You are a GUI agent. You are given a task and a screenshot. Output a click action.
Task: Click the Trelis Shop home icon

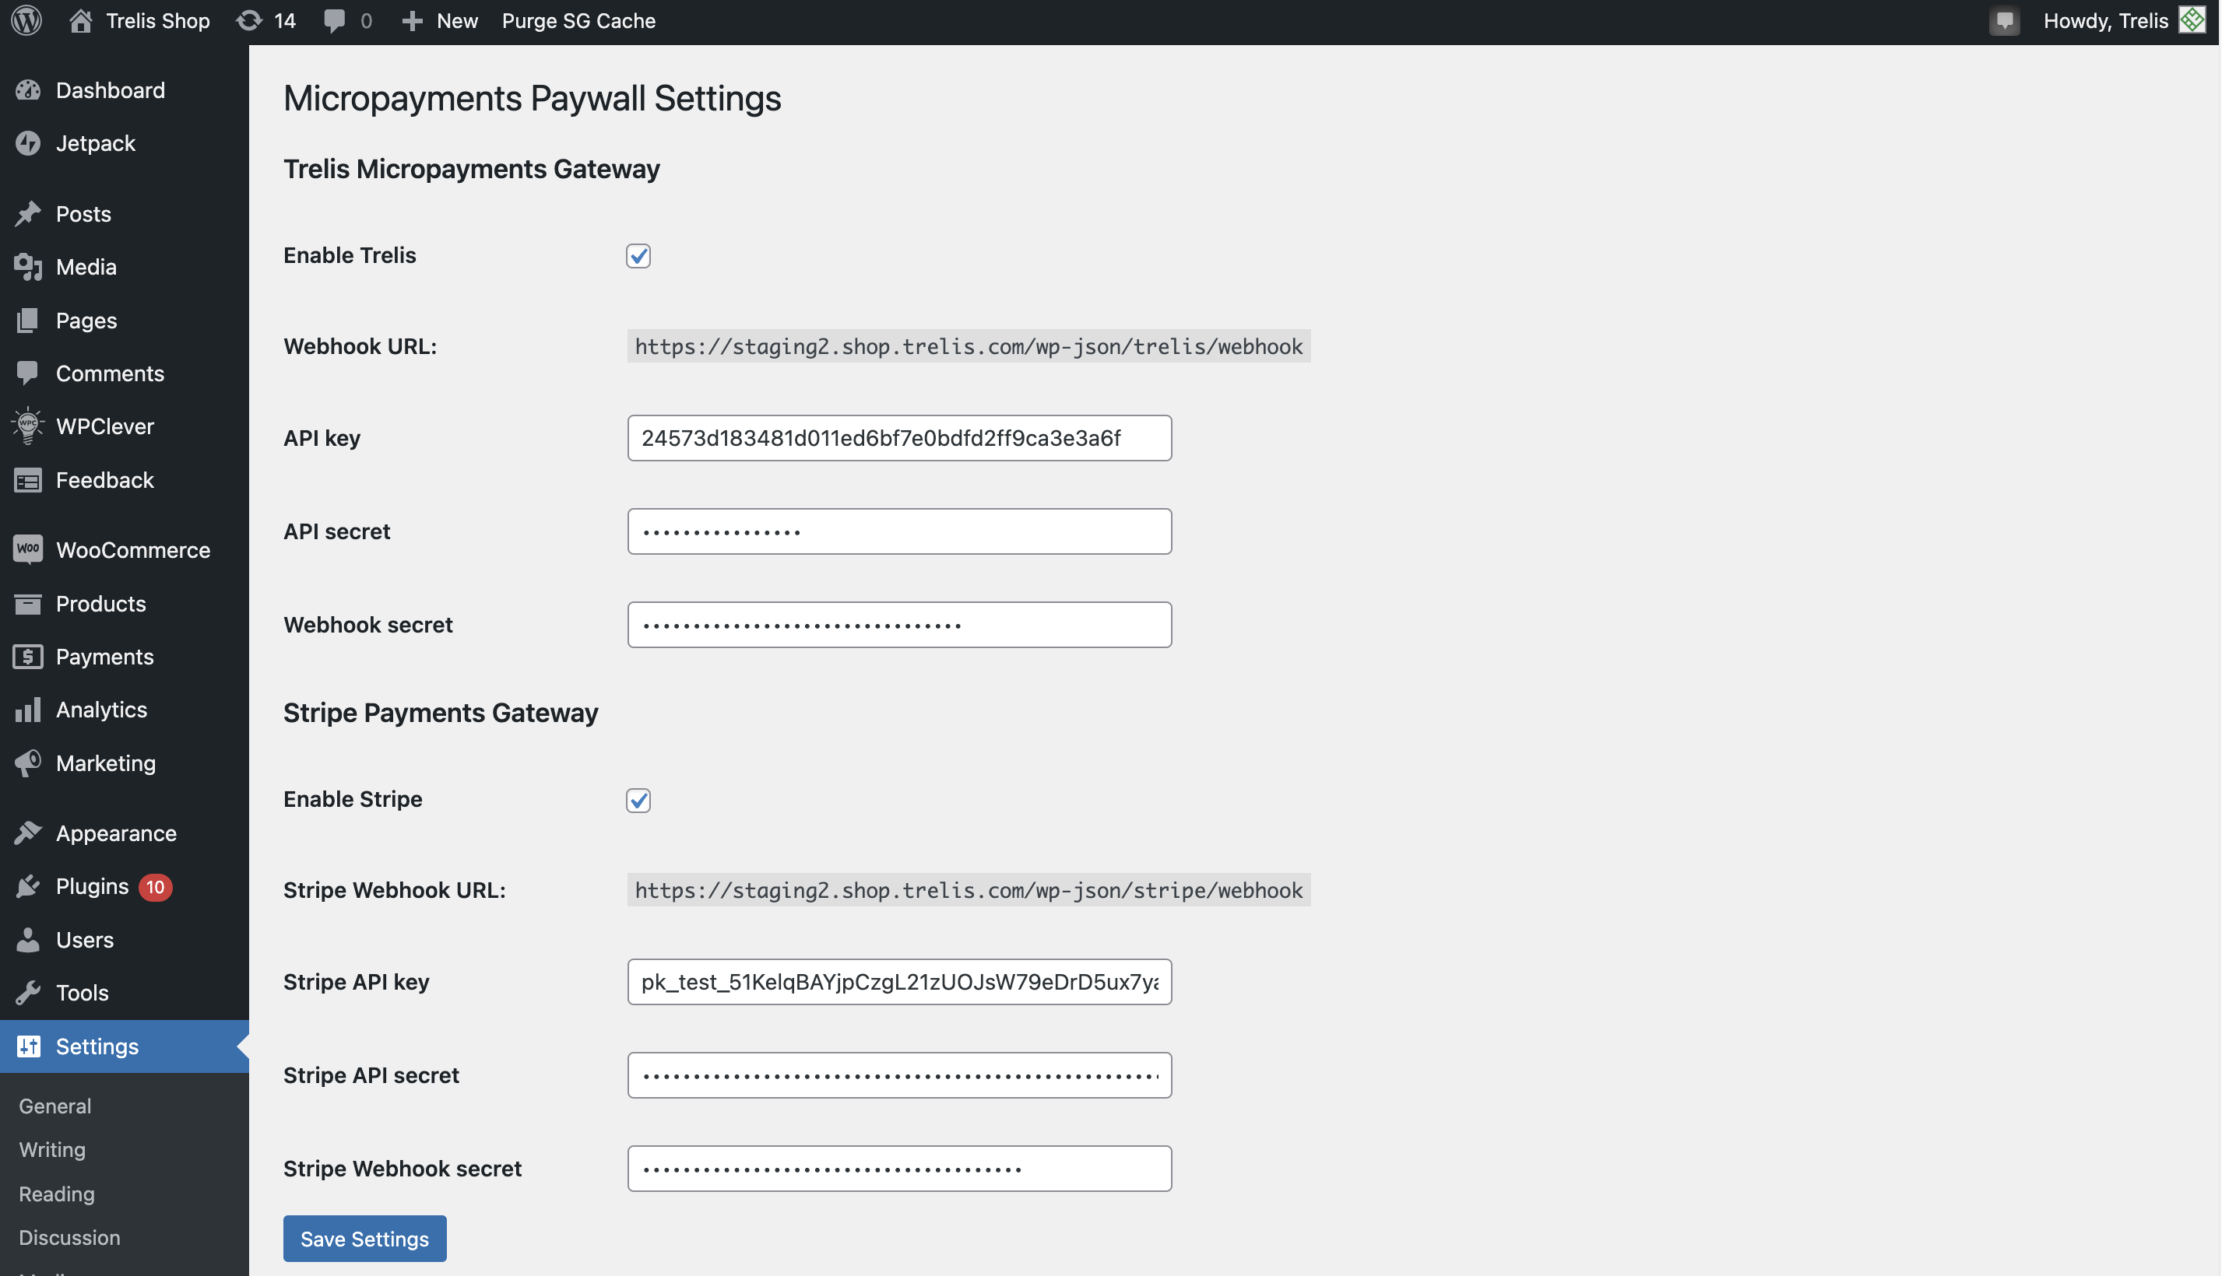pyautogui.click(x=79, y=21)
